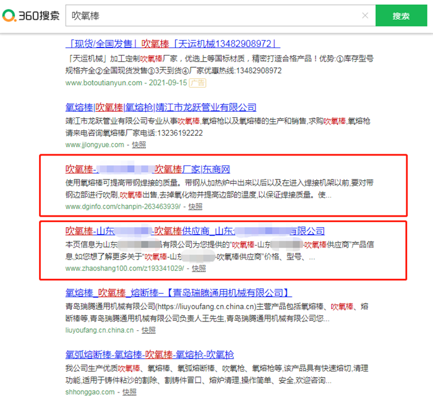The width and height of the screenshot is (433, 403).
Task: Click the shhonggao.com URL
Action: click(x=90, y=392)
